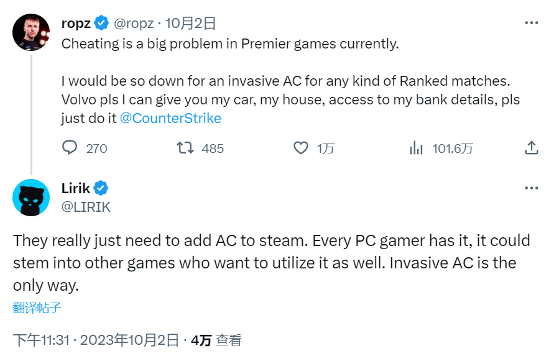Viewport: 554px width, 356px height.
Task: Click ropz's blue verified badge
Action: (x=101, y=24)
